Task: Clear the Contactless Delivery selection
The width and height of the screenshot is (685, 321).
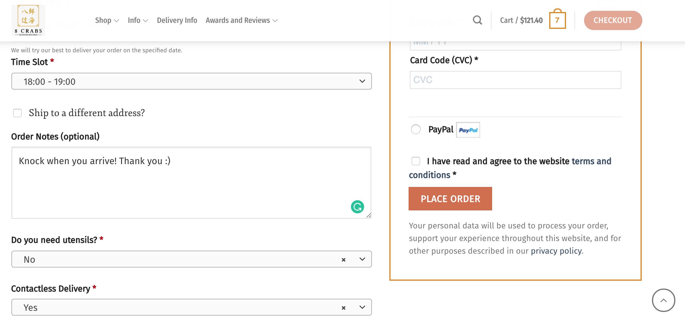Action: click(x=343, y=308)
